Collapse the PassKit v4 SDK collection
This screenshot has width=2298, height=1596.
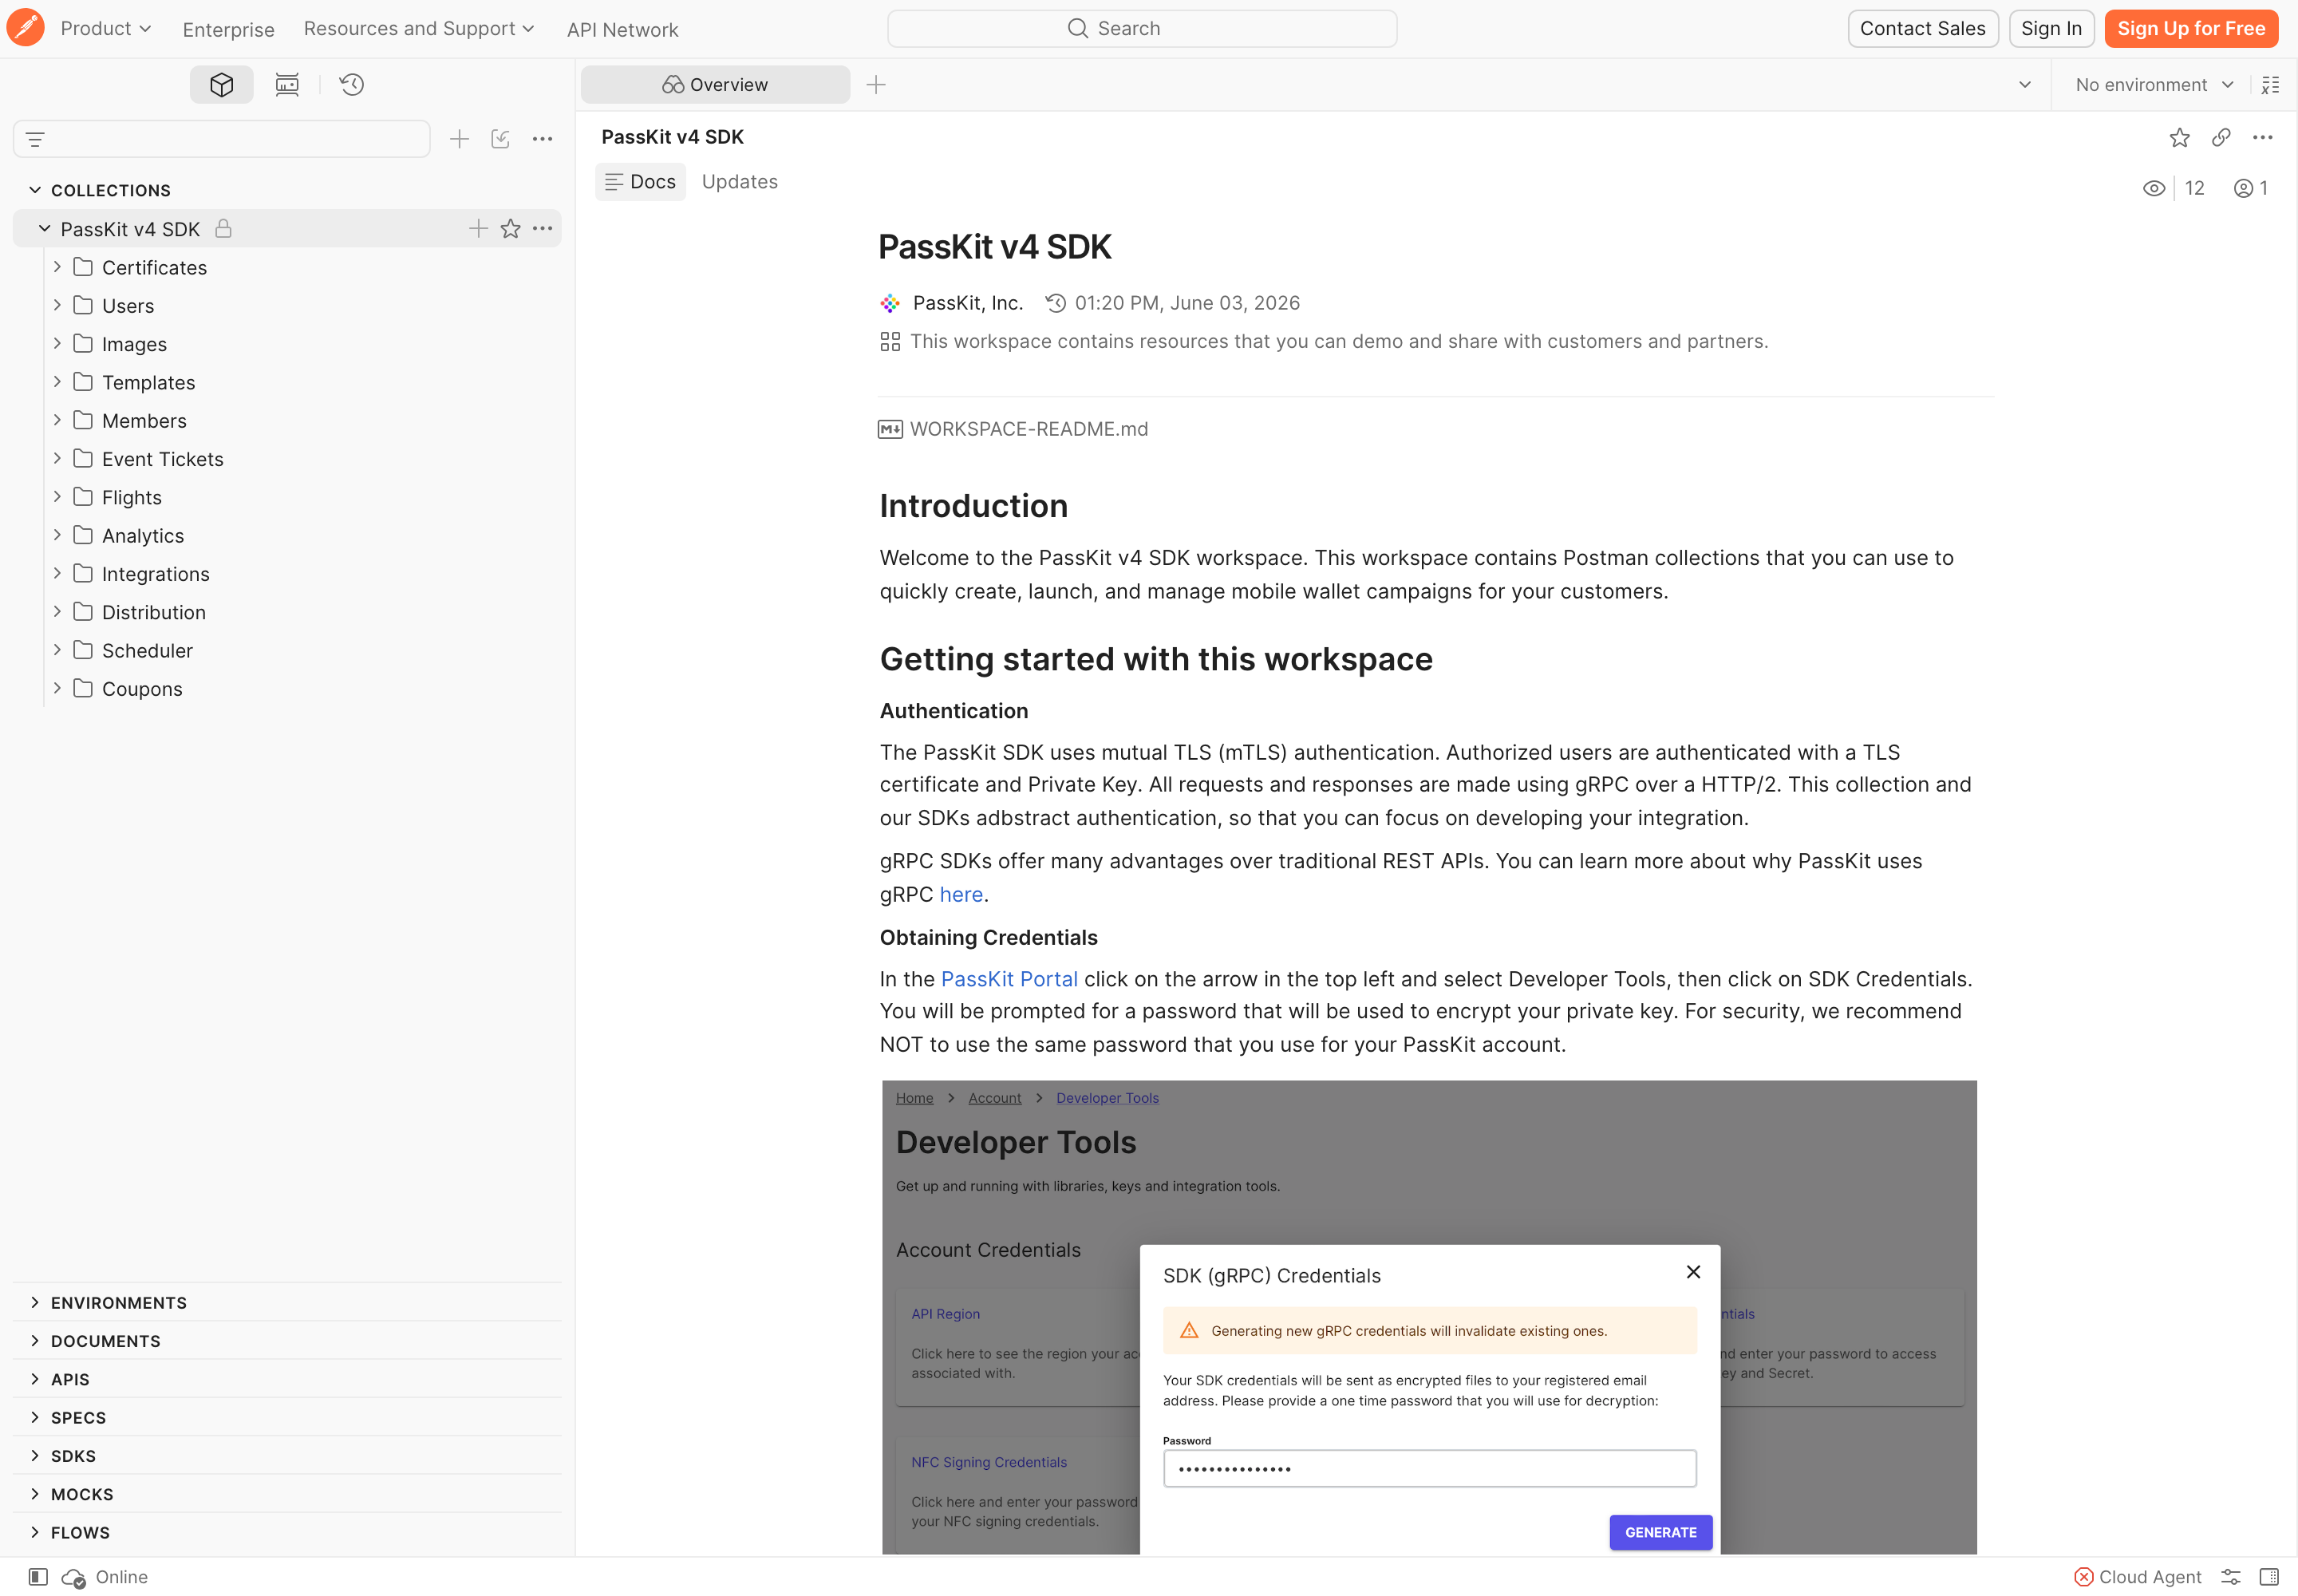pos(44,229)
